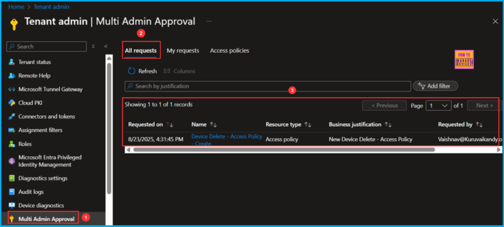Click the Columns grid icon
The image size is (504, 227).
[x=166, y=71]
